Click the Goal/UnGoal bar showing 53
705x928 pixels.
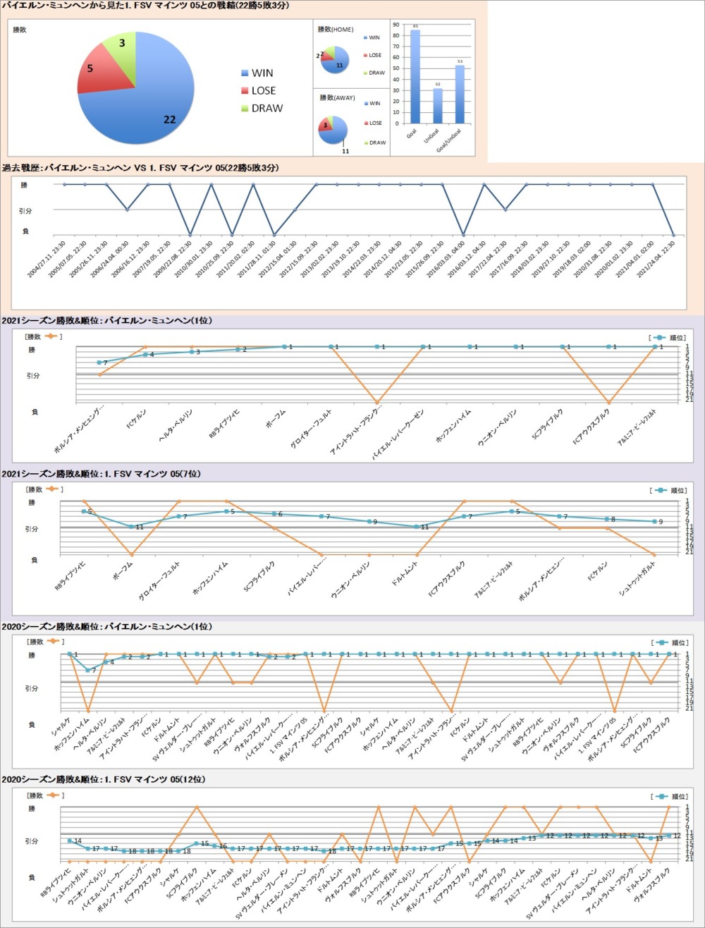460,94
